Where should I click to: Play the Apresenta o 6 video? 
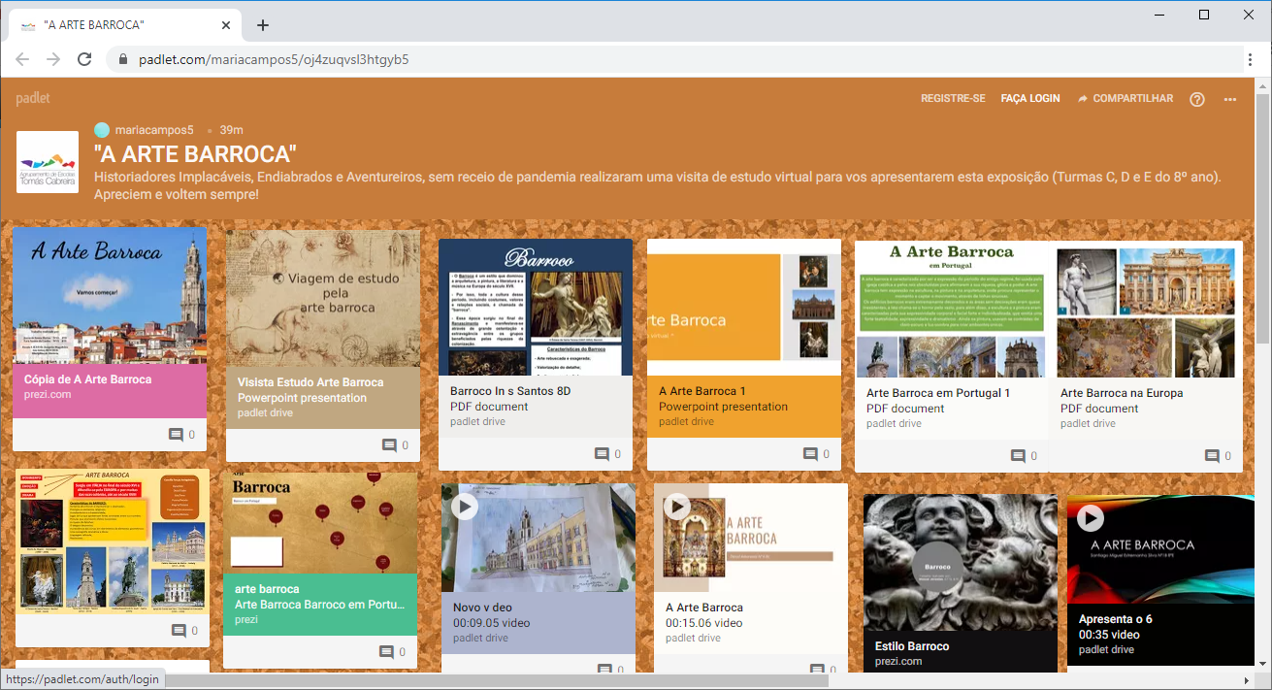(1091, 518)
